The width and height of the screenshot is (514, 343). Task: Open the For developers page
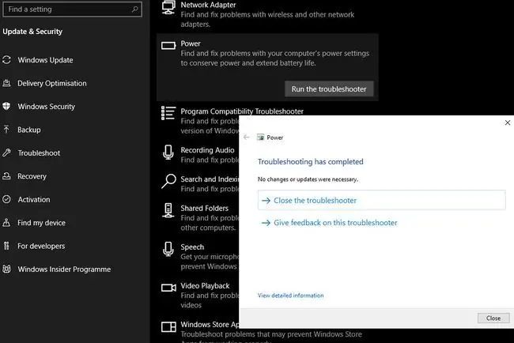[x=41, y=246]
